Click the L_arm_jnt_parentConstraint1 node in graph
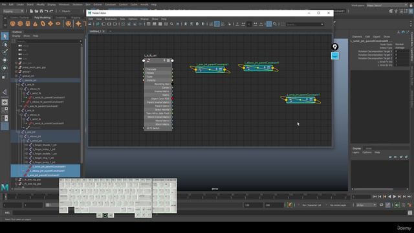Screen dimensions: 414x233 click(x=210, y=69)
